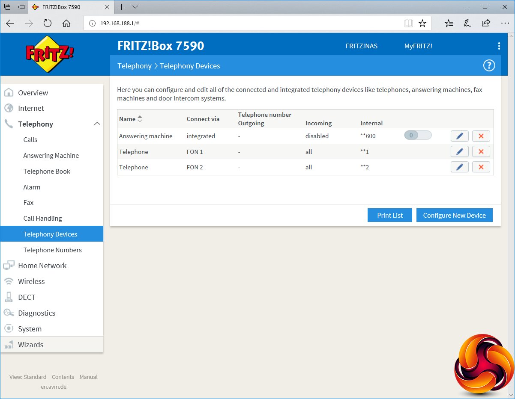Add this page to favorites with star
This screenshot has height=399, width=515.
tap(422, 24)
